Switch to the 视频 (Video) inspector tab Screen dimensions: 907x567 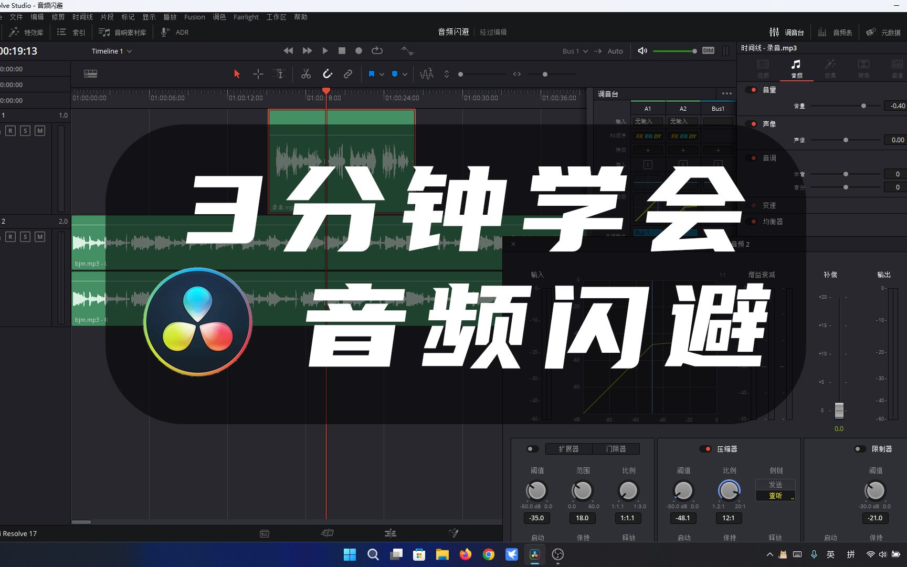point(763,69)
